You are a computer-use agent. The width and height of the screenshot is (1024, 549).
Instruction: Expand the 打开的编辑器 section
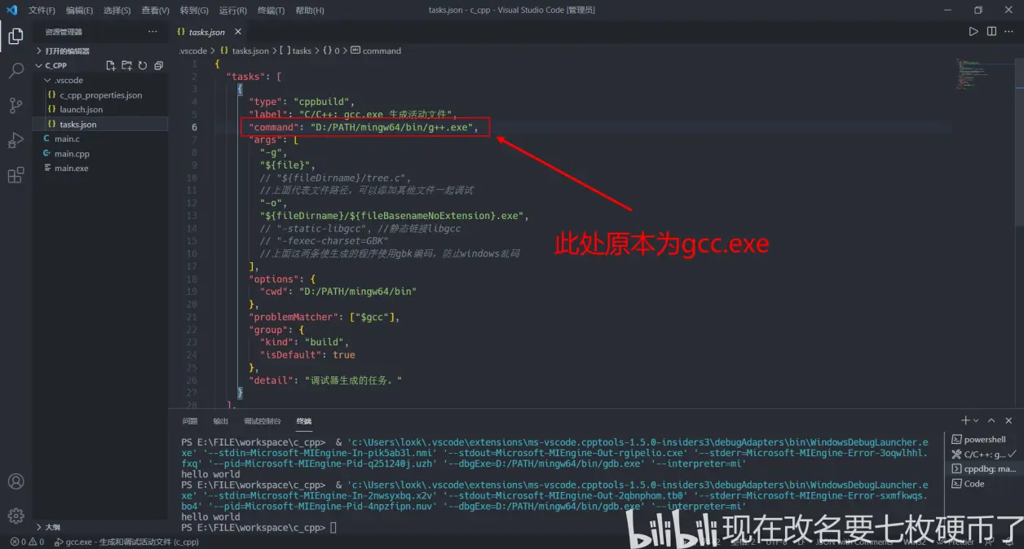pyautogui.click(x=100, y=51)
